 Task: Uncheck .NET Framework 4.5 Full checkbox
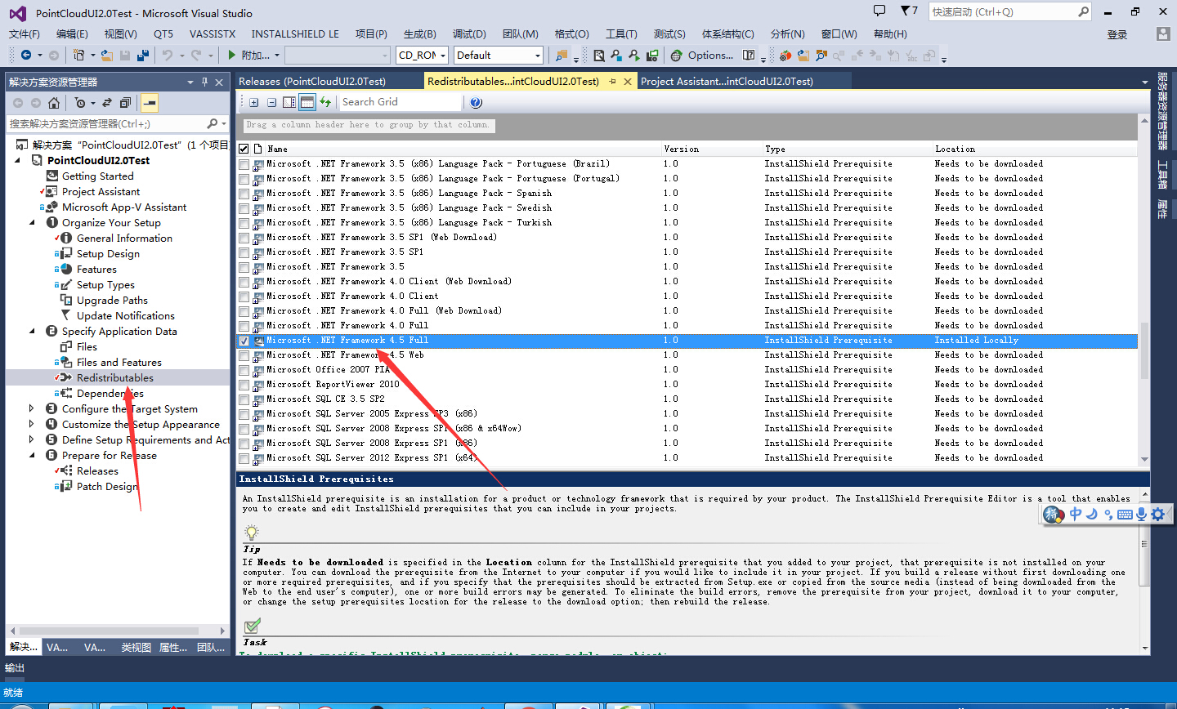coord(244,341)
